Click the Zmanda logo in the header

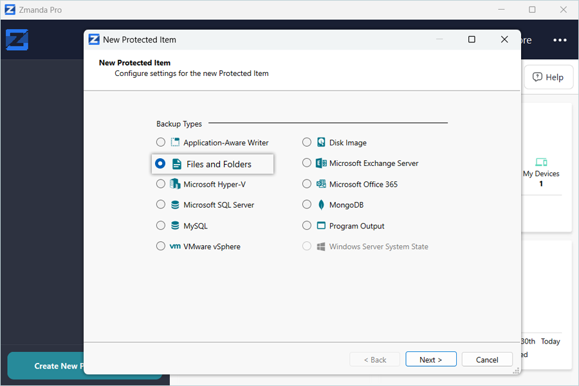coord(17,40)
